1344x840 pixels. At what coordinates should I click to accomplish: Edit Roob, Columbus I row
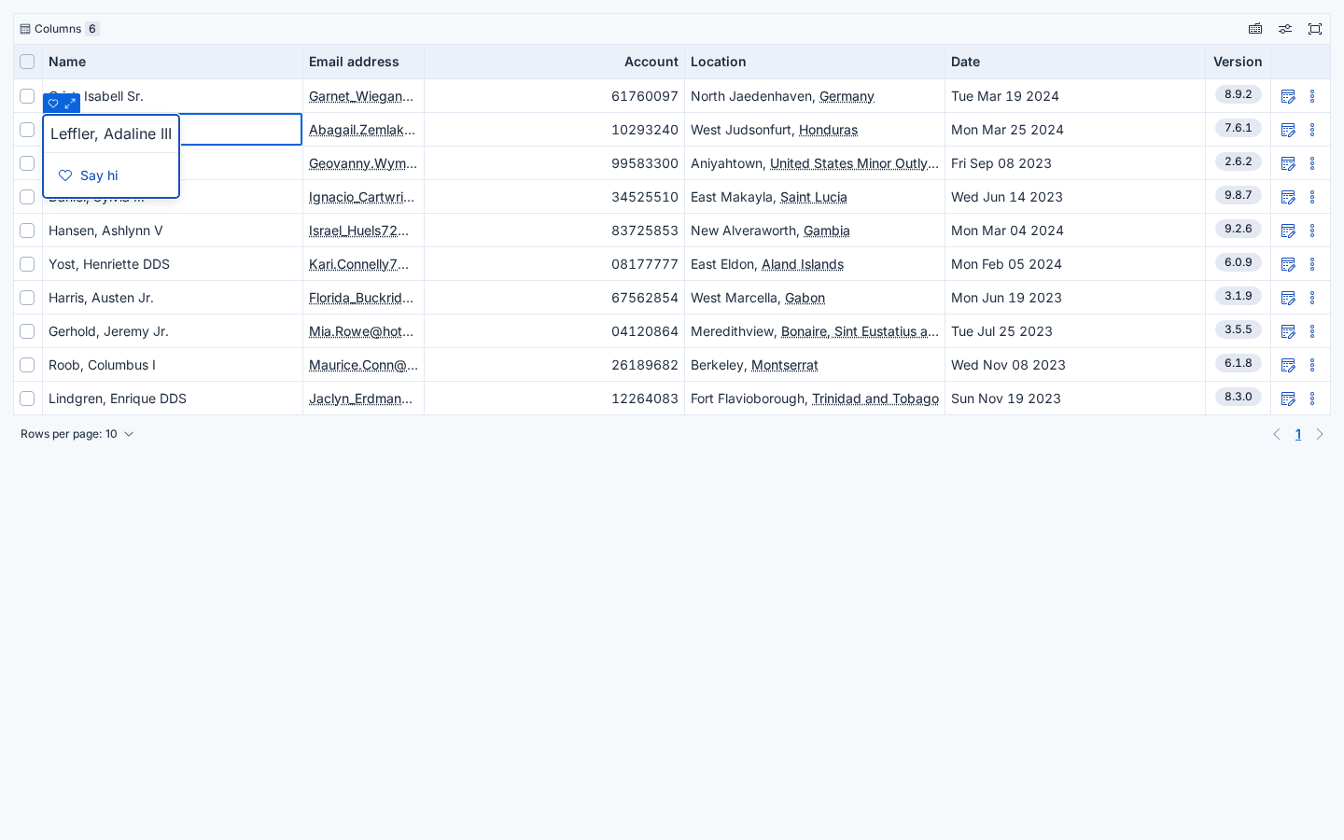(x=1289, y=365)
